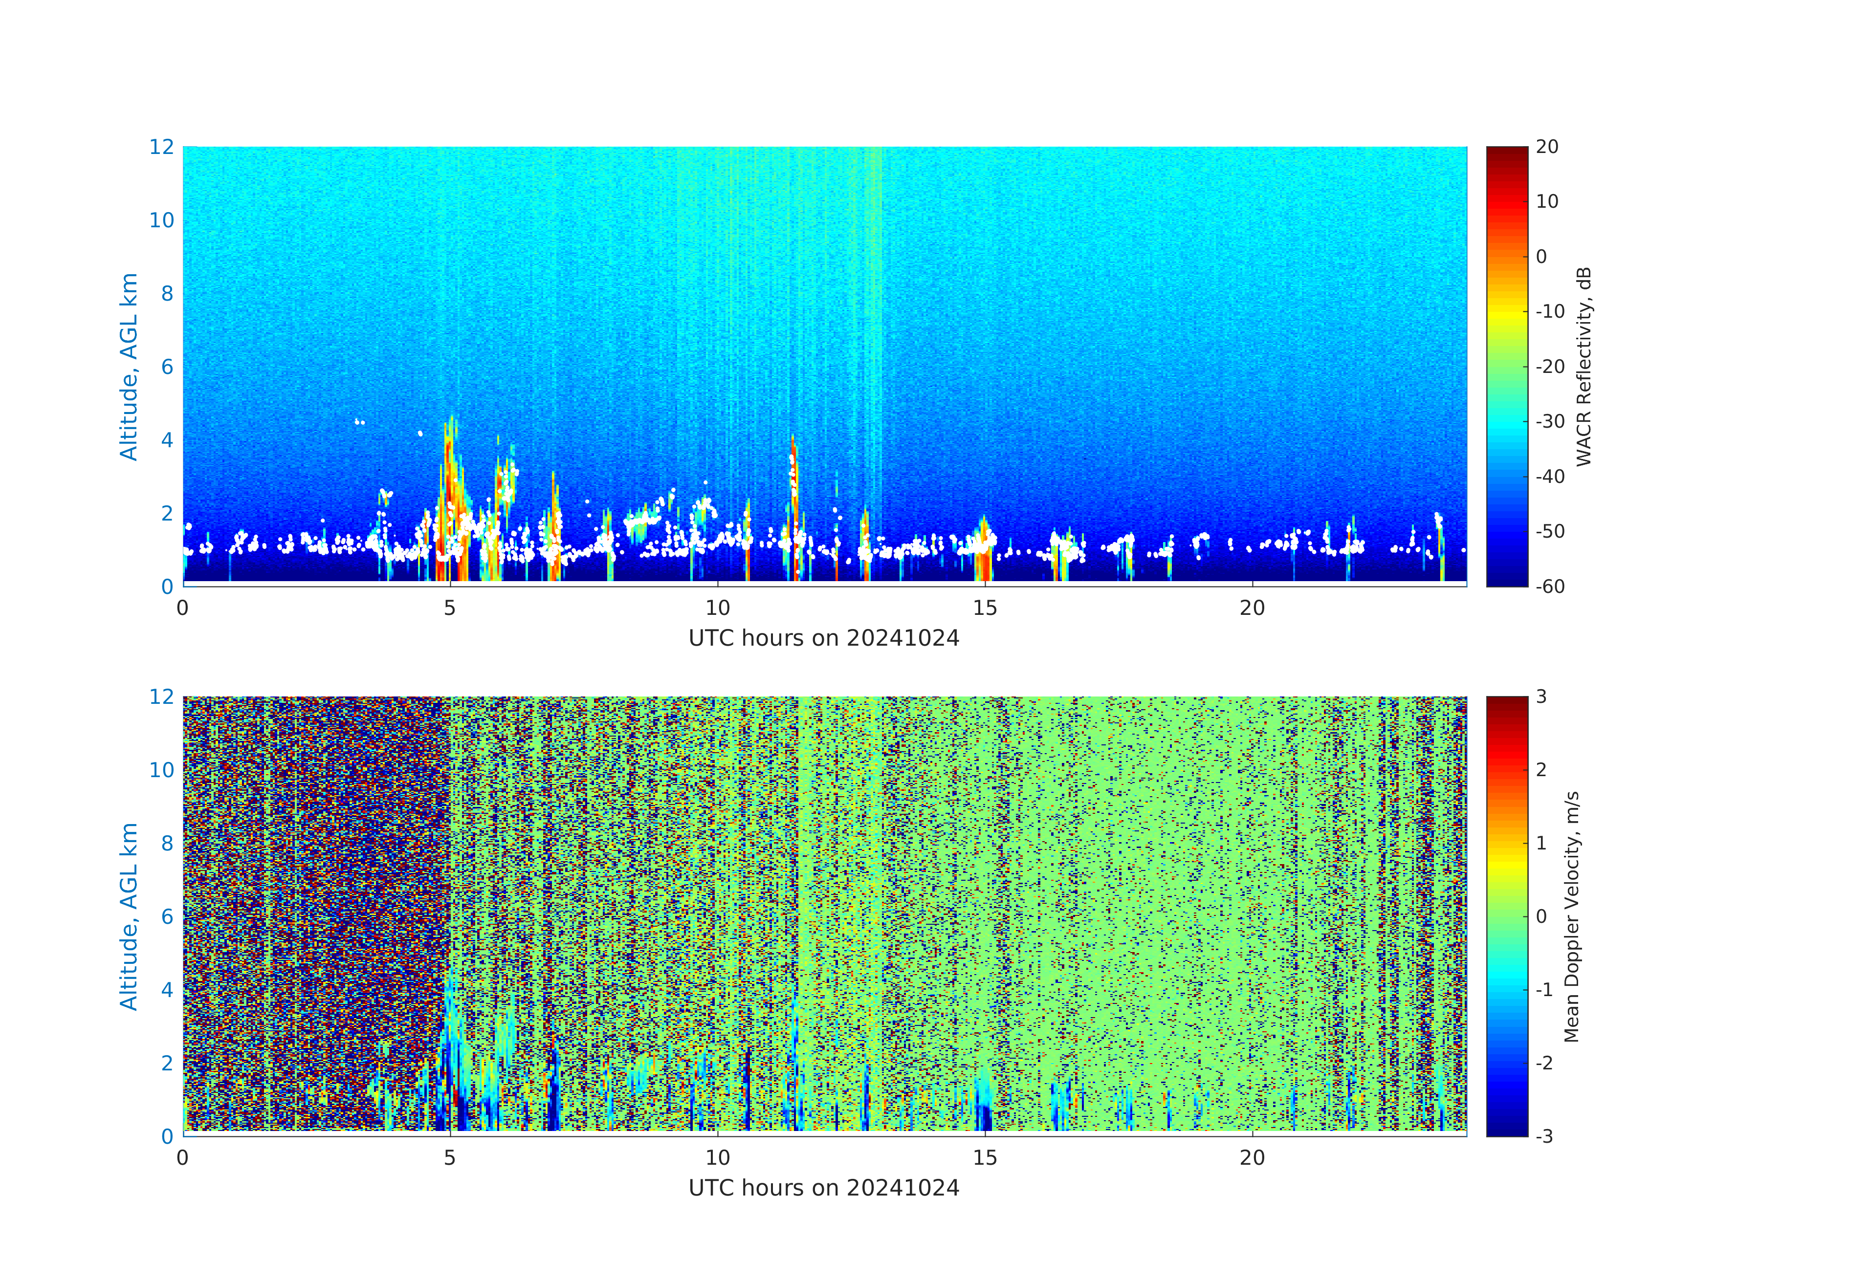Click the hour 10 tick on bottom plot

718,1157
